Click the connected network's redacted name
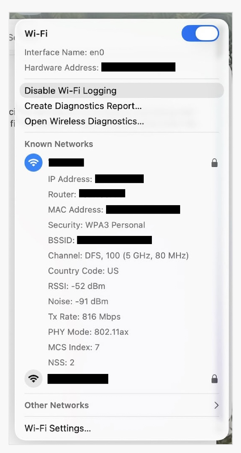Viewport: 241px width, 453px height. tap(66, 163)
